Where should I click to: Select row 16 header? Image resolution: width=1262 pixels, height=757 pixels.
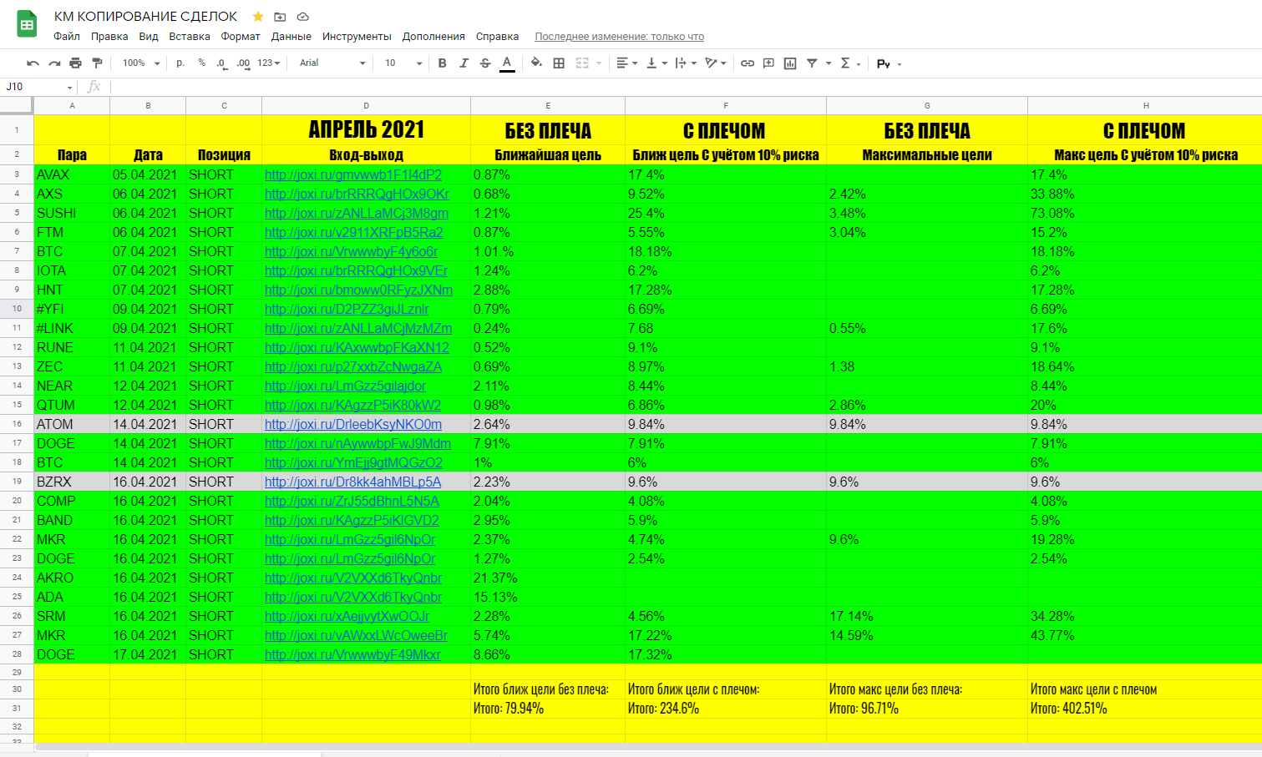(x=17, y=424)
